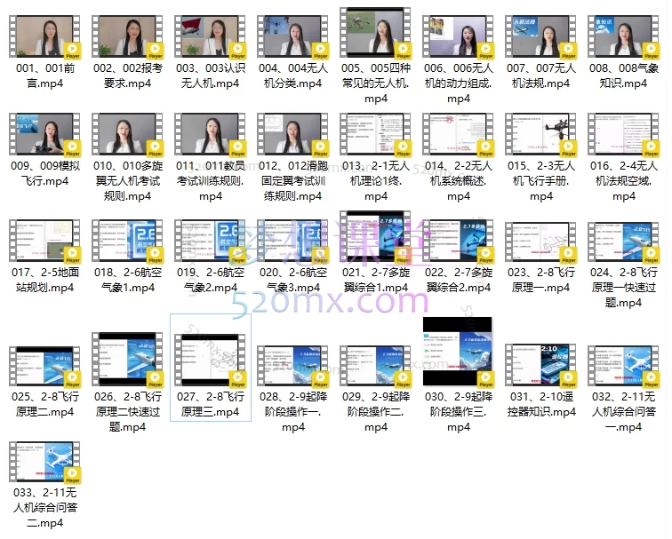Choose the 007无人机法规.mp4 file

point(540,36)
